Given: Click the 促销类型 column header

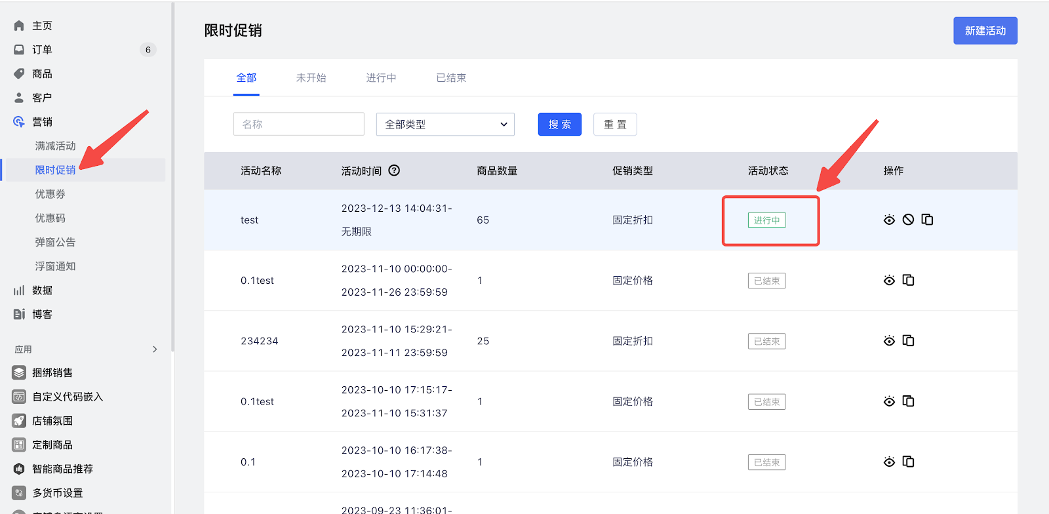Looking at the screenshot, I should 633,170.
